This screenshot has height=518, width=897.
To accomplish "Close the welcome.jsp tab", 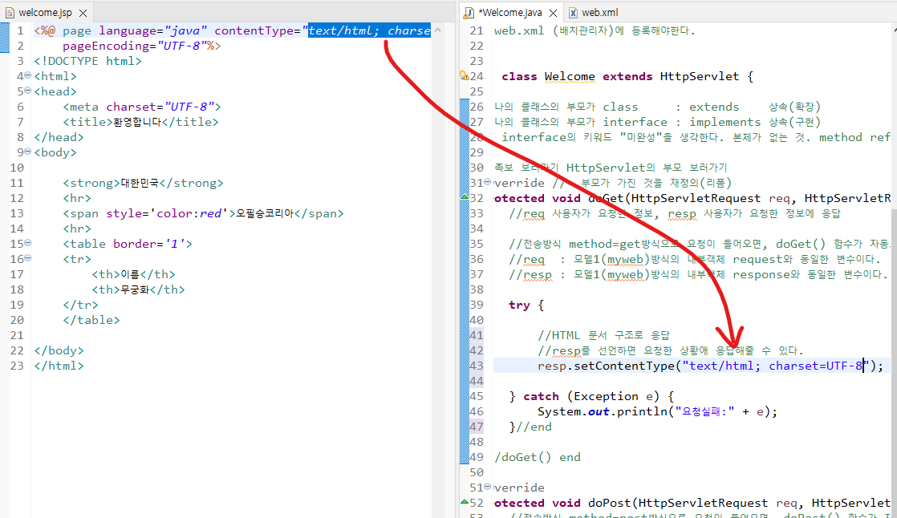I will click(x=83, y=13).
